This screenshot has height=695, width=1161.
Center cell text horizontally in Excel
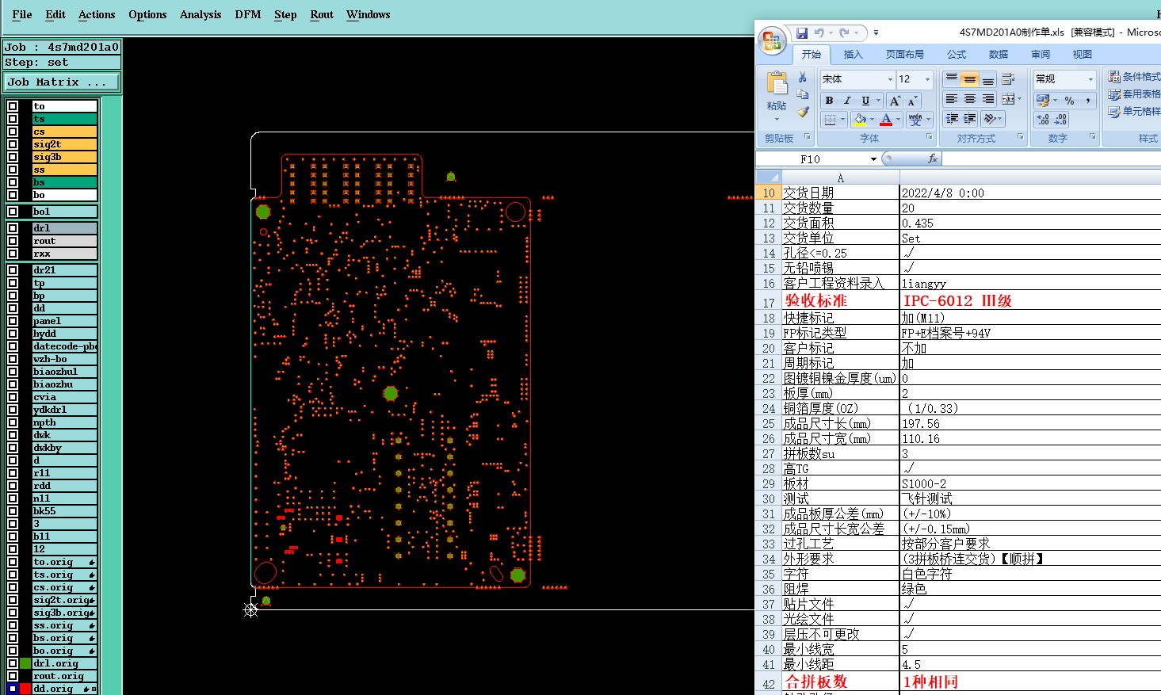point(970,99)
